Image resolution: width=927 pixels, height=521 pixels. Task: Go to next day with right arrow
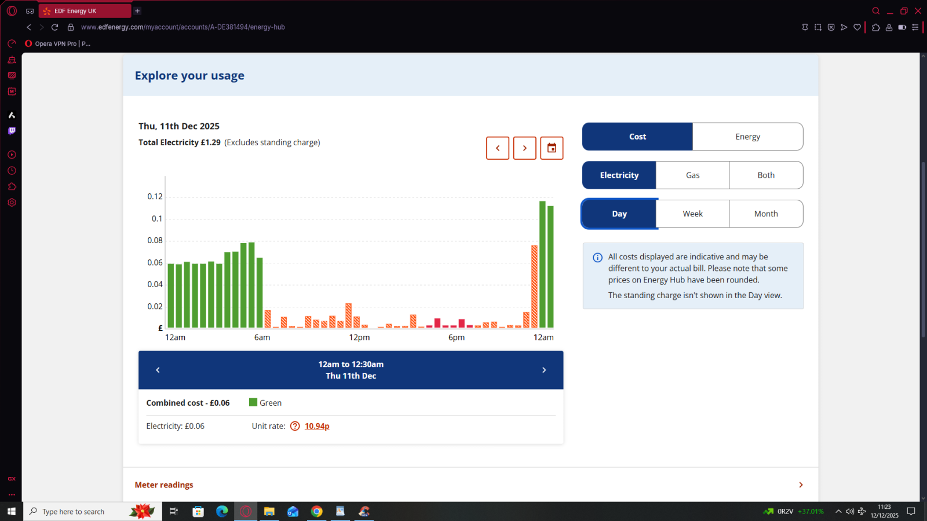524,148
